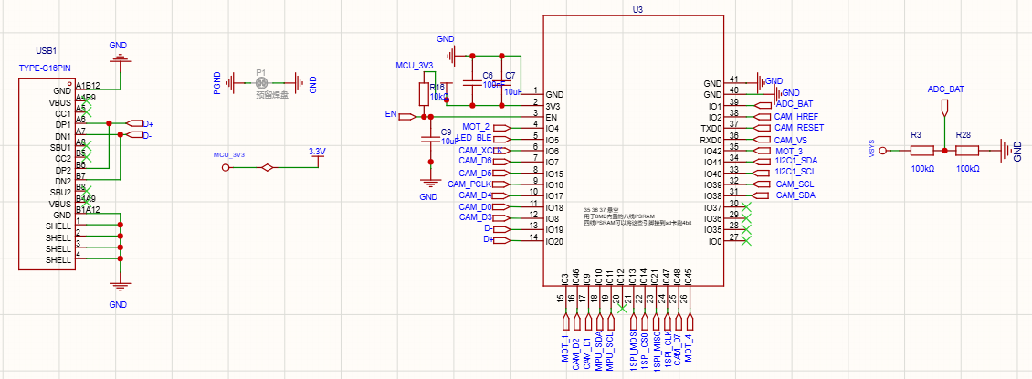Click the 100kΩ value under R3
The image size is (1032, 379).
[922, 168]
